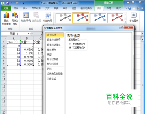Viewport: 145px width, 114px height.
Task: Switch to the Foxit Reader tab (福昕阅读器)
Action: pyautogui.click(x=86, y=8)
